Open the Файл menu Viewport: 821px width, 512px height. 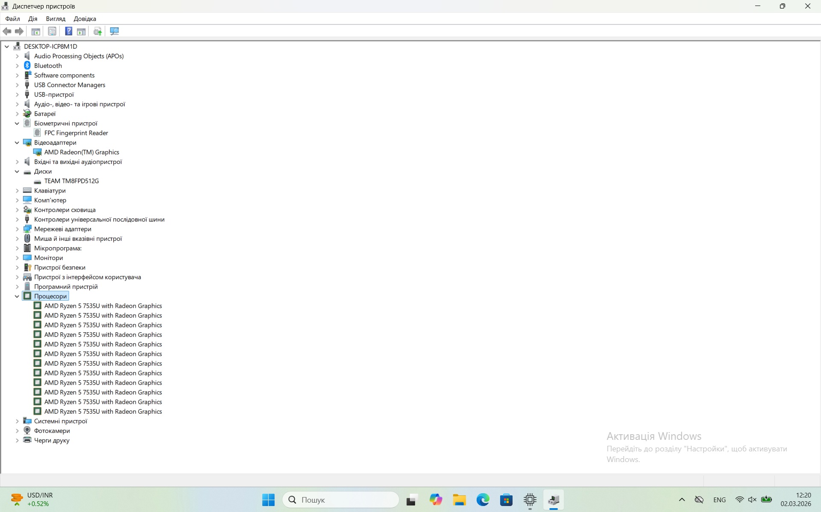[x=12, y=19]
